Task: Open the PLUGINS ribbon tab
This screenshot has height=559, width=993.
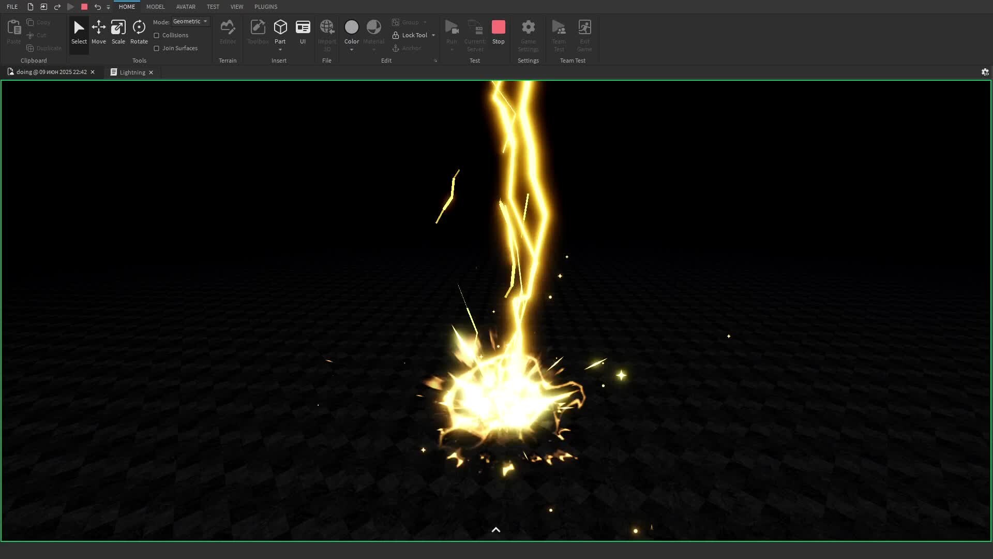Action: pos(266,7)
